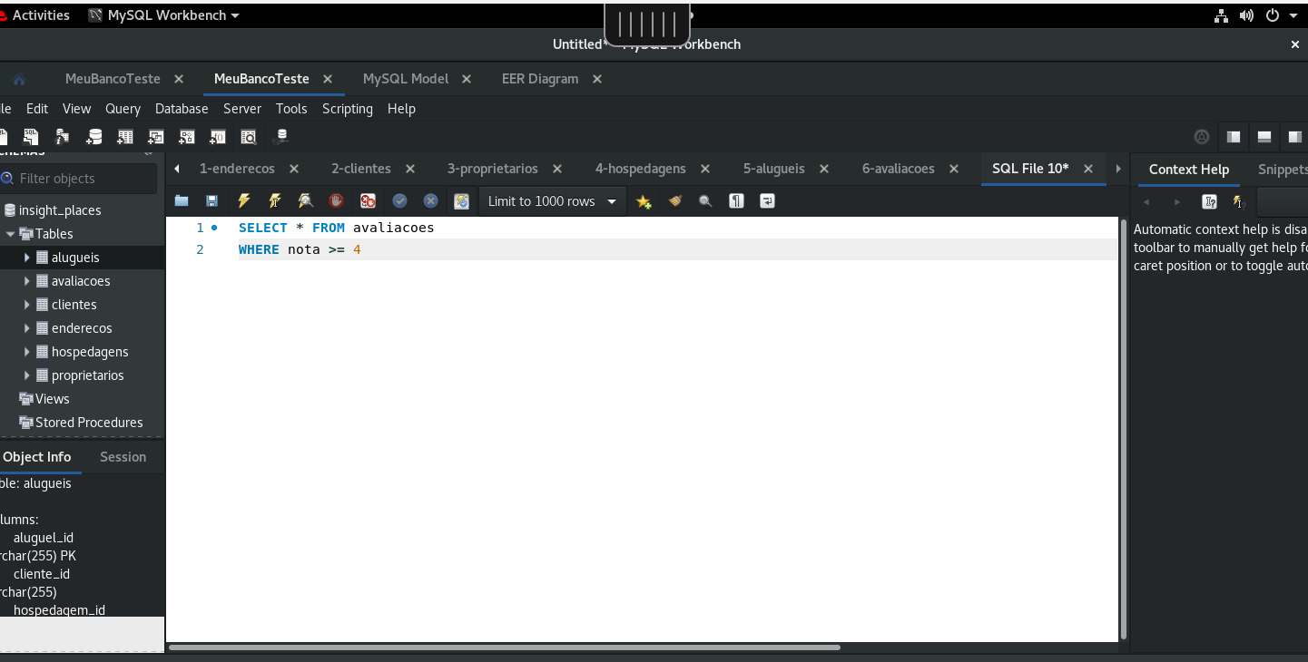This screenshot has height=662, width=1308.
Task: Save the SQL script with the floppy icon
Action: coord(212,201)
